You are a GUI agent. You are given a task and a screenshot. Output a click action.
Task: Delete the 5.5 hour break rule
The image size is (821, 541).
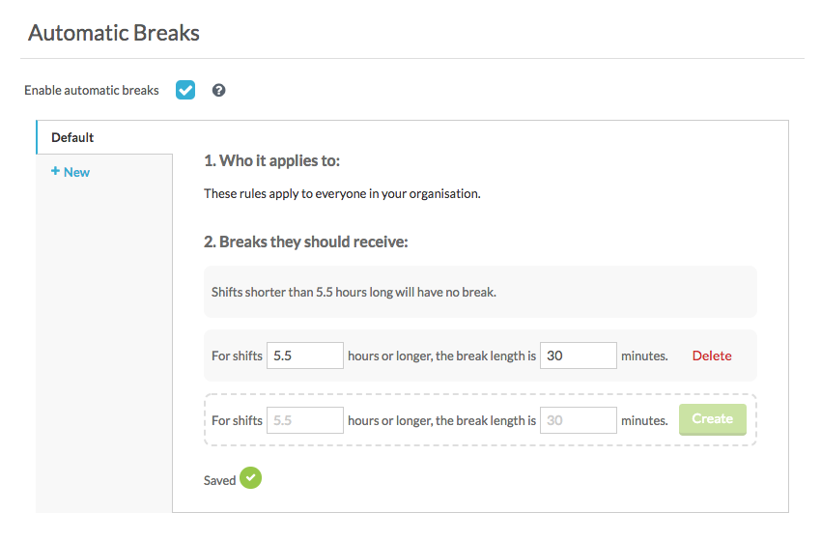712,356
